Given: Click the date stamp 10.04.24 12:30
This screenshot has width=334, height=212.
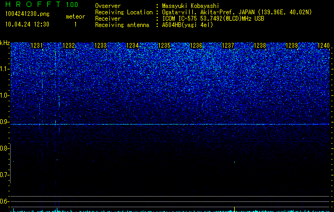Looking at the screenshot, I should [27, 24].
